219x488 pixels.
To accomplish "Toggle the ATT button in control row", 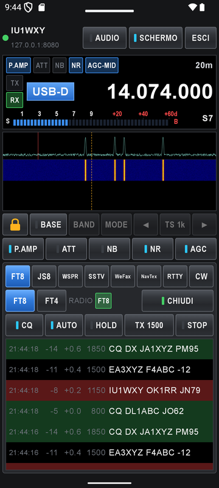I will click(x=66, y=249).
